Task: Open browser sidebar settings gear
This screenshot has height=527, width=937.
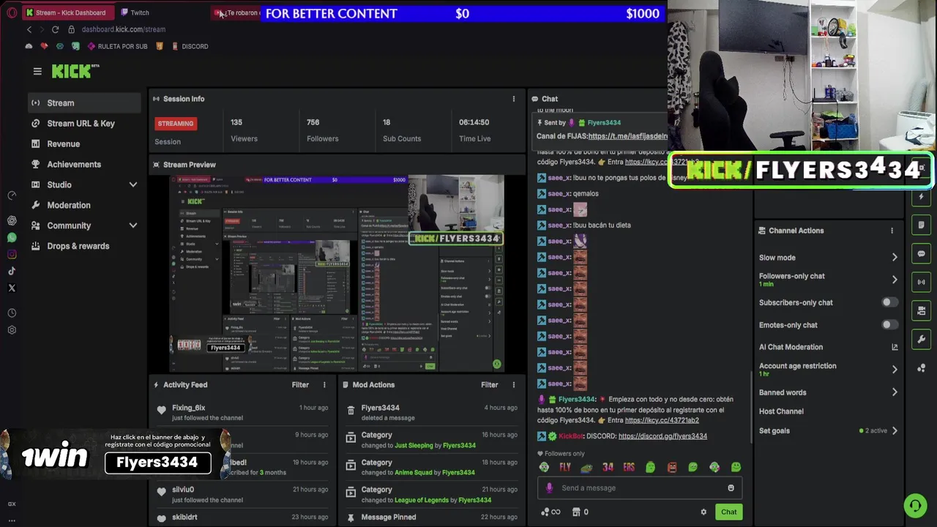Action: point(12,330)
